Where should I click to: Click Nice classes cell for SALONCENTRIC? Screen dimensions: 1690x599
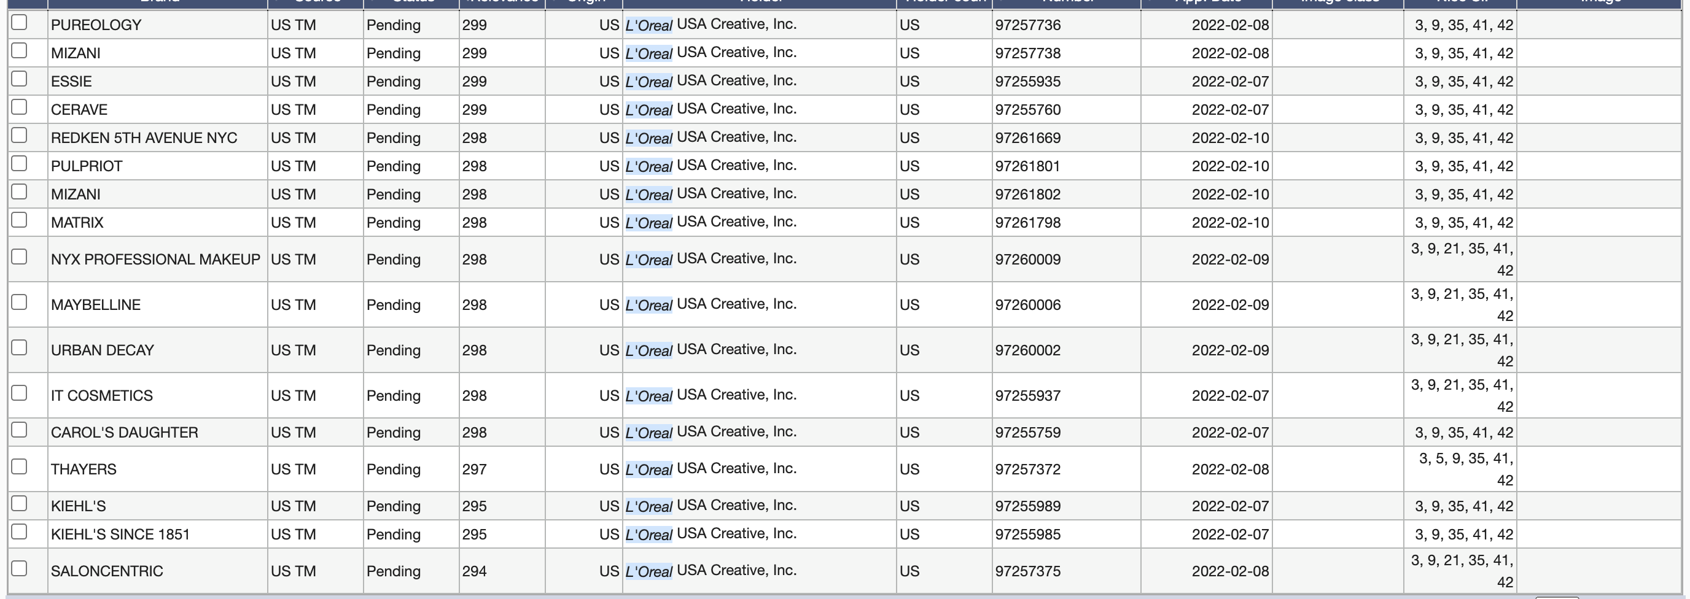pos(1462,571)
